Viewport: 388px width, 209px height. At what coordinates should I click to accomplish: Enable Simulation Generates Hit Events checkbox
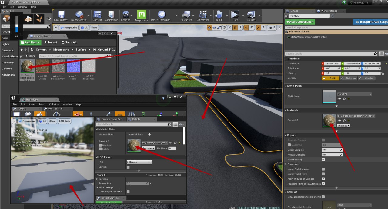323,197
